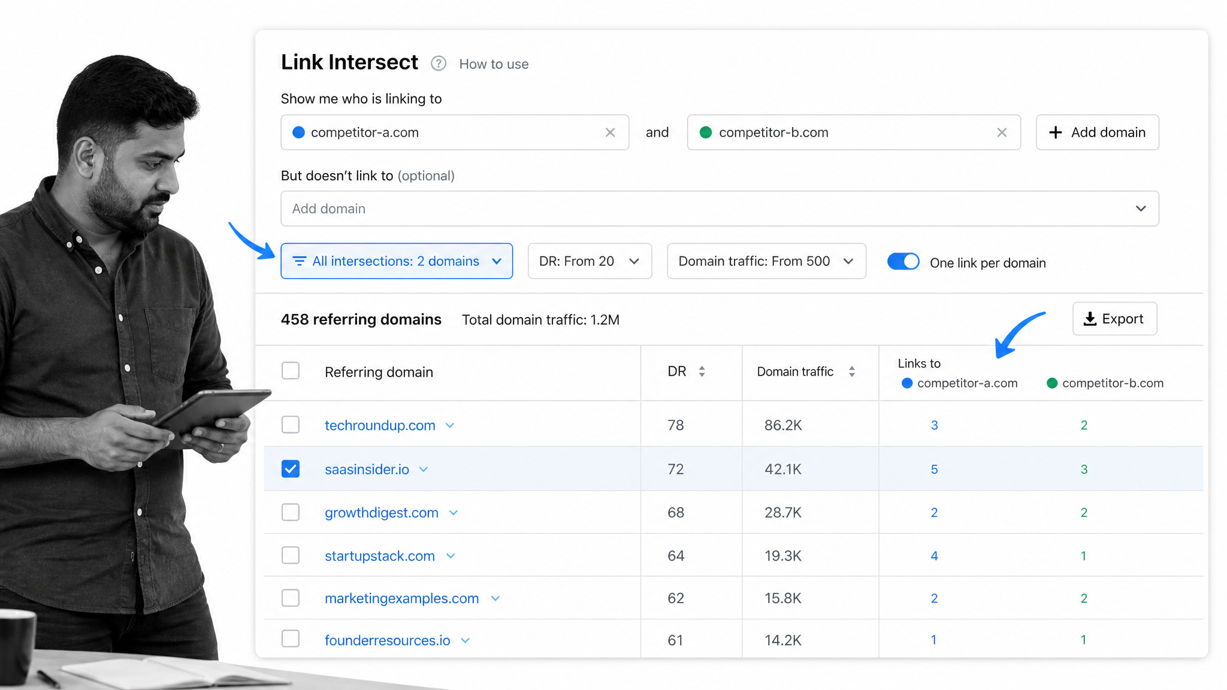The image size is (1227, 690).
Task: Open the How to use guide
Action: (x=494, y=64)
